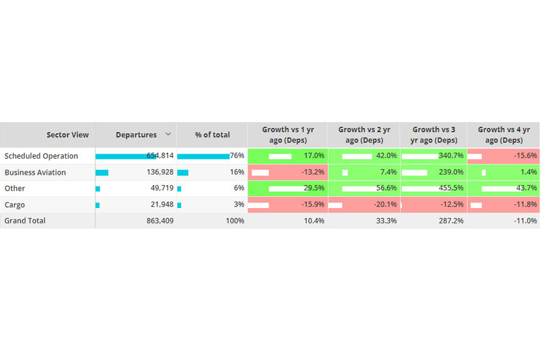This screenshot has height=361, width=541.
Task: Sort by Growth vs 1 yr ago header
Action: pyautogui.click(x=288, y=135)
